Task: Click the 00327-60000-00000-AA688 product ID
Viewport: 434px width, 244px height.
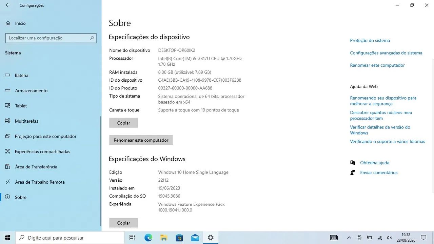Action: click(x=185, y=88)
